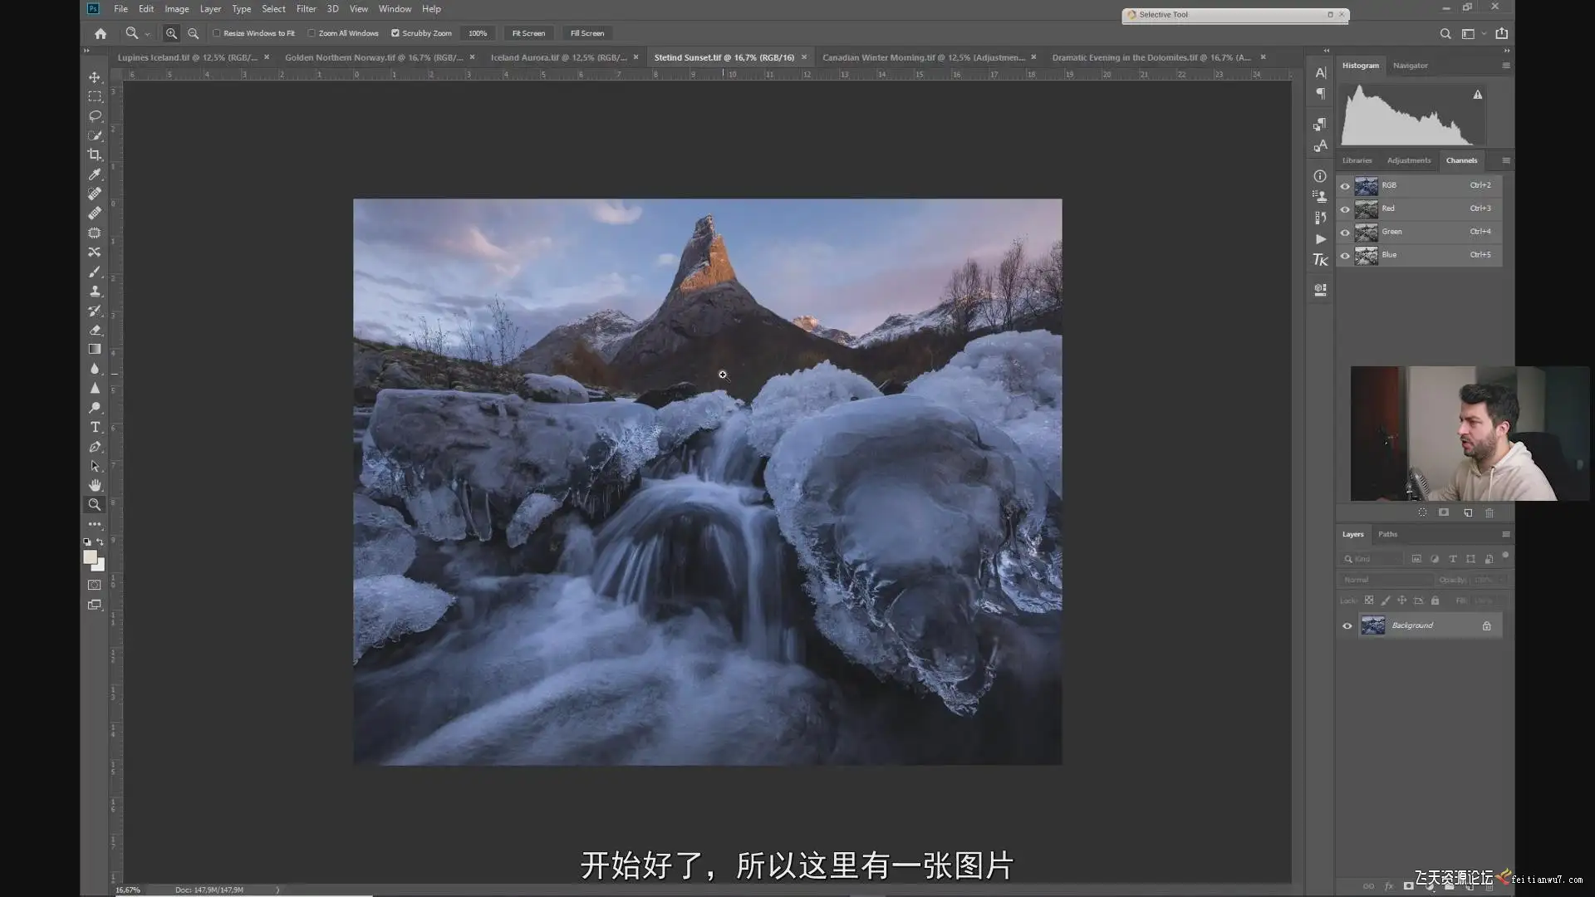Image resolution: width=1595 pixels, height=897 pixels.
Task: Enable Resize Windows to Fit checkbox
Action: (217, 33)
